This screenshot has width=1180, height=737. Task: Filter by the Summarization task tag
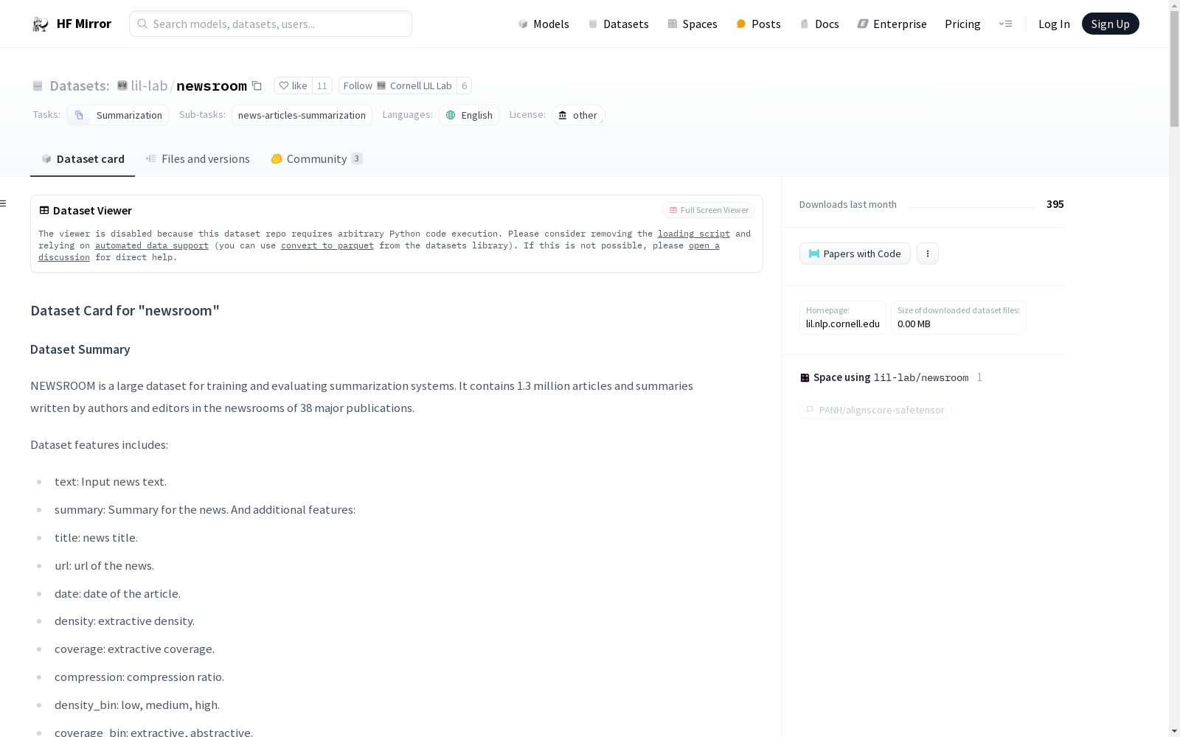coord(118,115)
